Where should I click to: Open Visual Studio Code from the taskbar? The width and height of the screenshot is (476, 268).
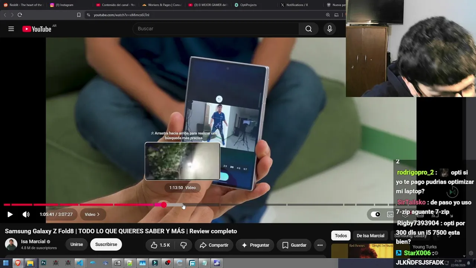80,263
